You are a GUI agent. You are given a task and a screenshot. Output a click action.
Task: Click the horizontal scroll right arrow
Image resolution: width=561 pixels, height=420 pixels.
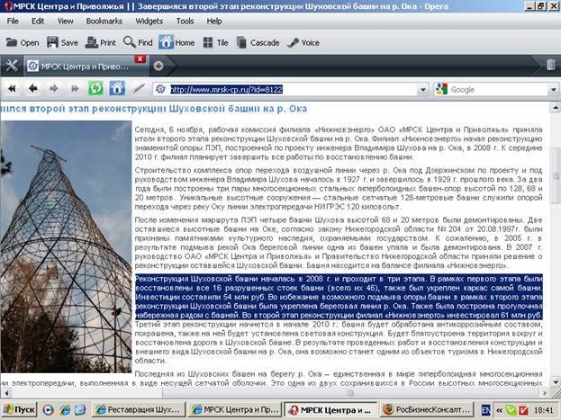tap(545, 393)
